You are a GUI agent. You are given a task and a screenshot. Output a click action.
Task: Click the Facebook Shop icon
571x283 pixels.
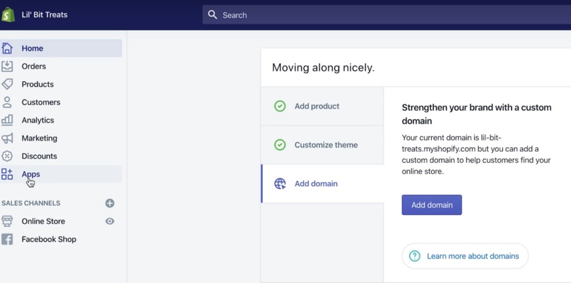tap(7, 239)
